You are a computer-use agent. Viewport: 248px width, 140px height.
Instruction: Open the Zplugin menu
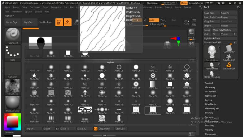pyautogui.click(x=29, y=12)
